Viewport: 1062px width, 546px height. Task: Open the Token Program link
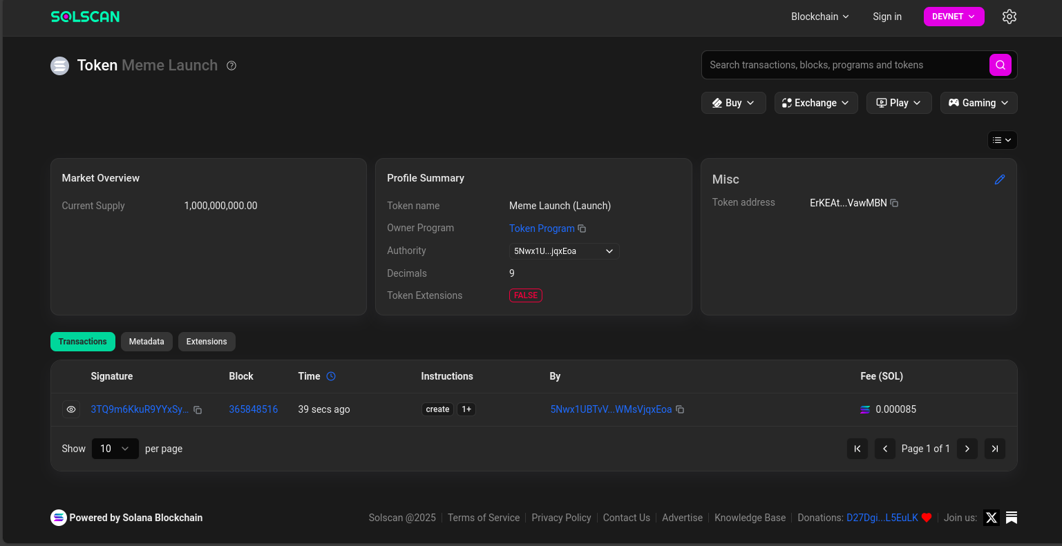[x=542, y=228]
